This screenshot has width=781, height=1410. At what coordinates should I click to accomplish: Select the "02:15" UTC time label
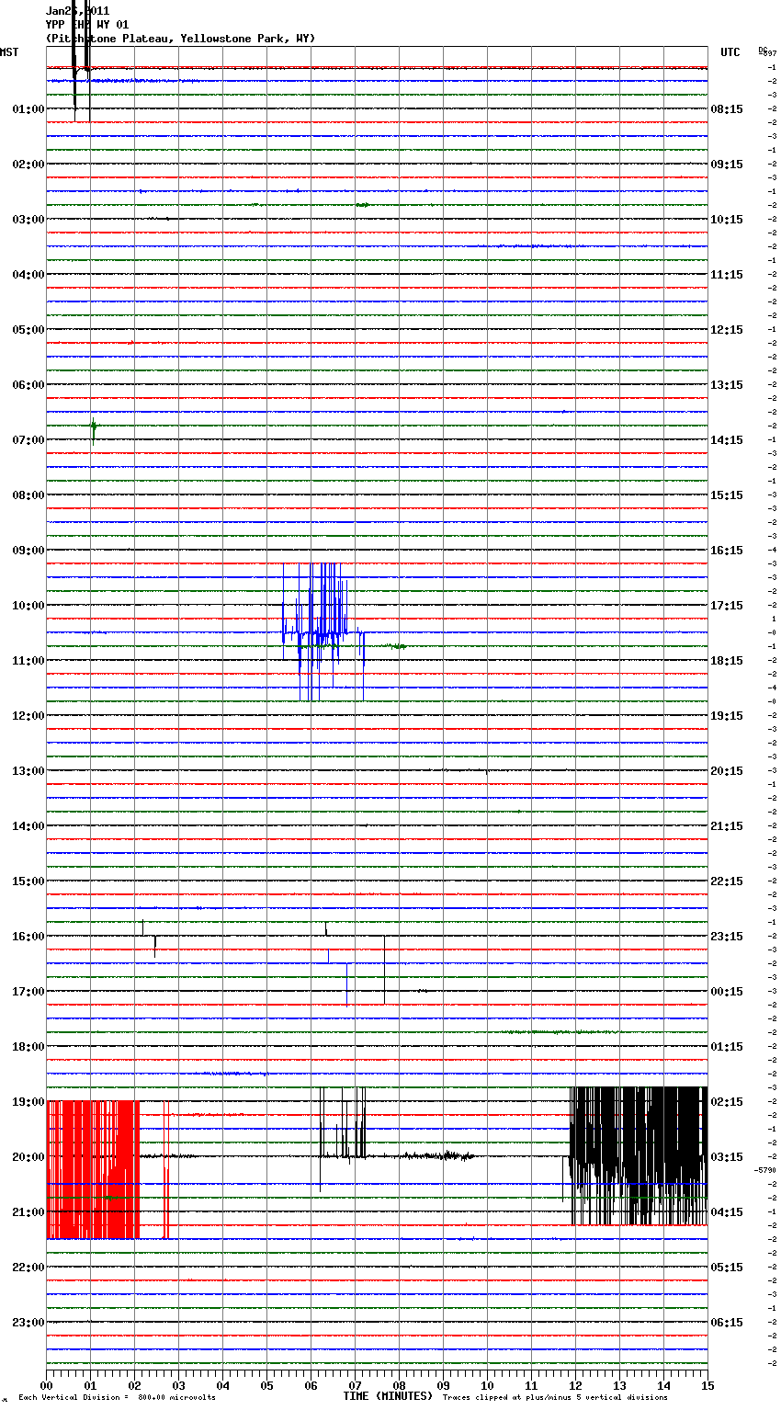[x=727, y=1102]
